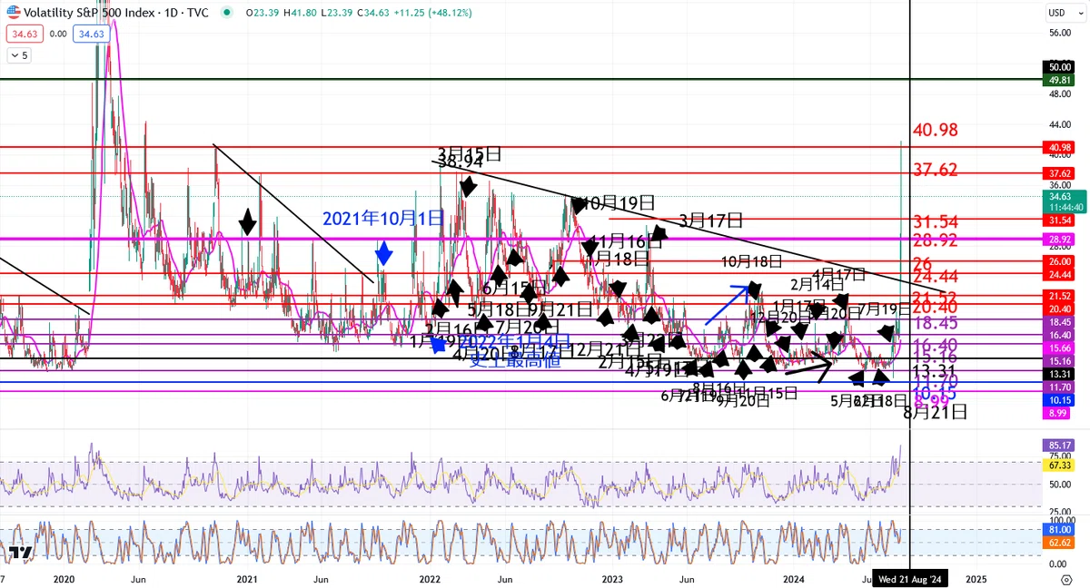Screen dimensions: 1090x588
Task: Click the black 13.31 price axis label
Action: click(x=1060, y=374)
